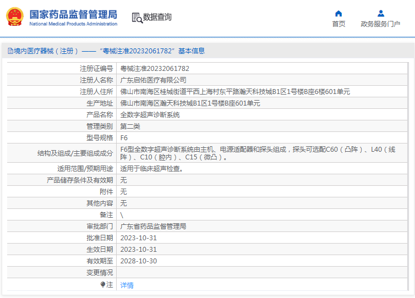Click the 首页 house icon
The image size is (415, 298).
click(x=338, y=13)
